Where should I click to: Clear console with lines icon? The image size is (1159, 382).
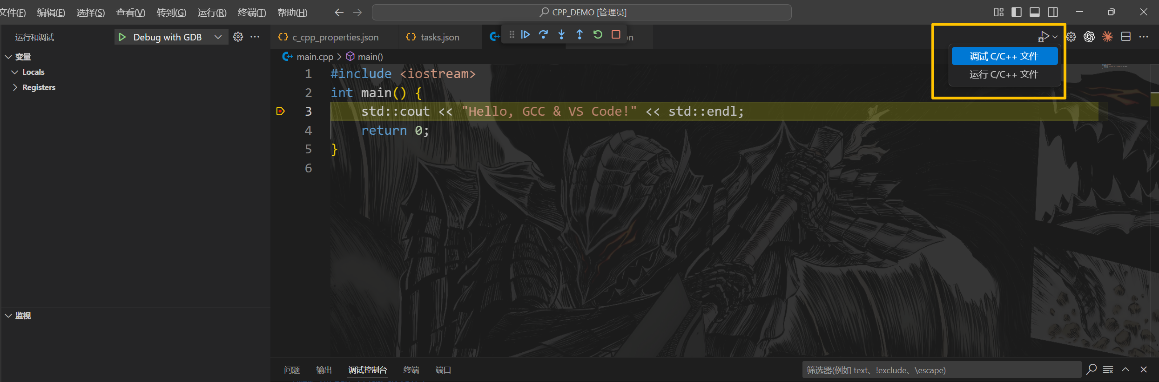[x=1108, y=369]
